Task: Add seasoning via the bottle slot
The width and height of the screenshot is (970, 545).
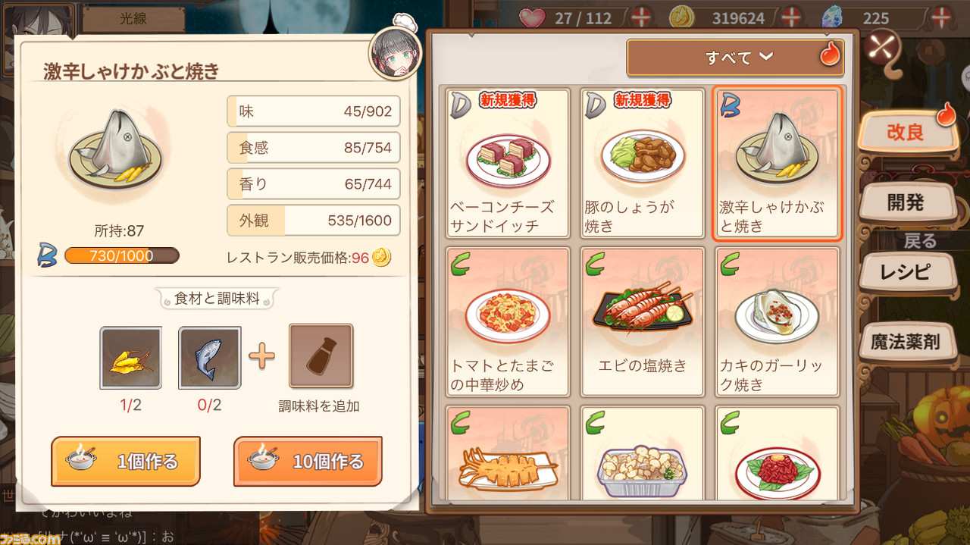Action: tap(321, 356)
